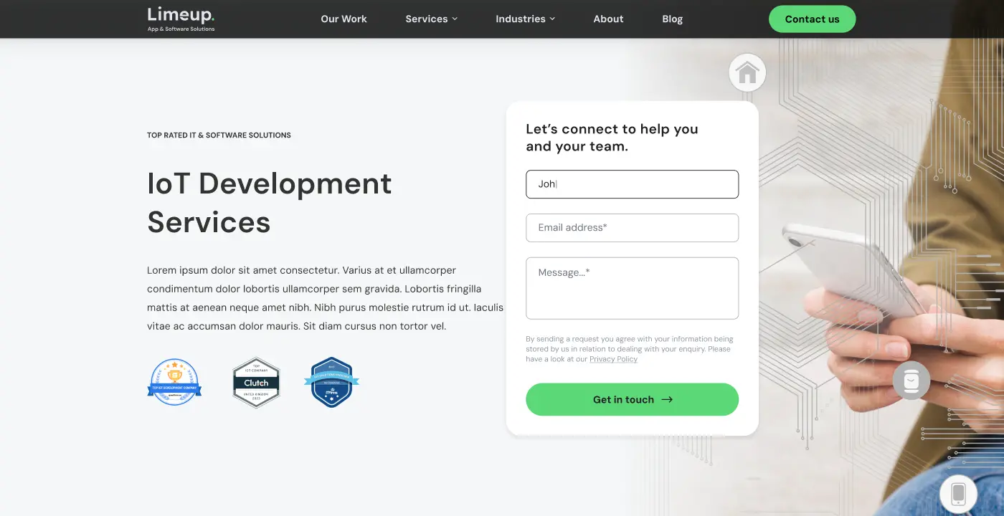This screenshot has height=516, width=1004.
Task: Expand the Services dropdown chevron
Action: 455,19
